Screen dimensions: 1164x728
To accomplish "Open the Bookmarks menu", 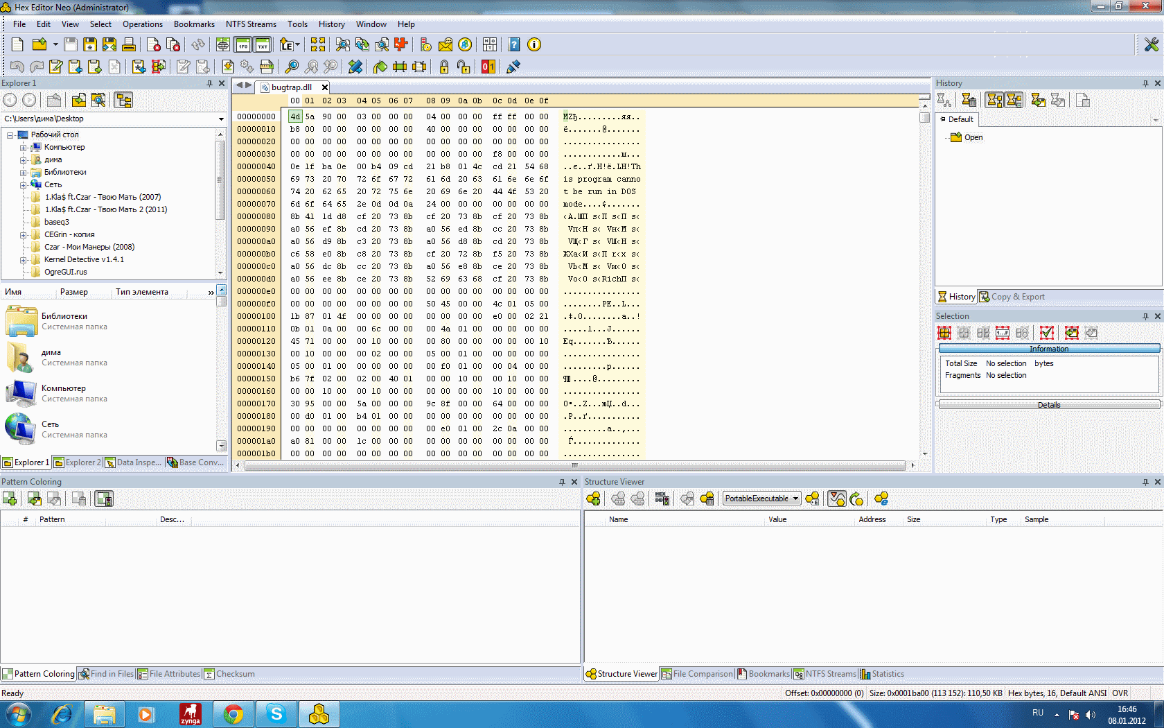I will [194, 24].
